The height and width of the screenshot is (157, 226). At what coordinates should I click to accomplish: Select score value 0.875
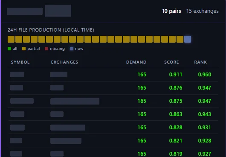[x=176, y=101]
